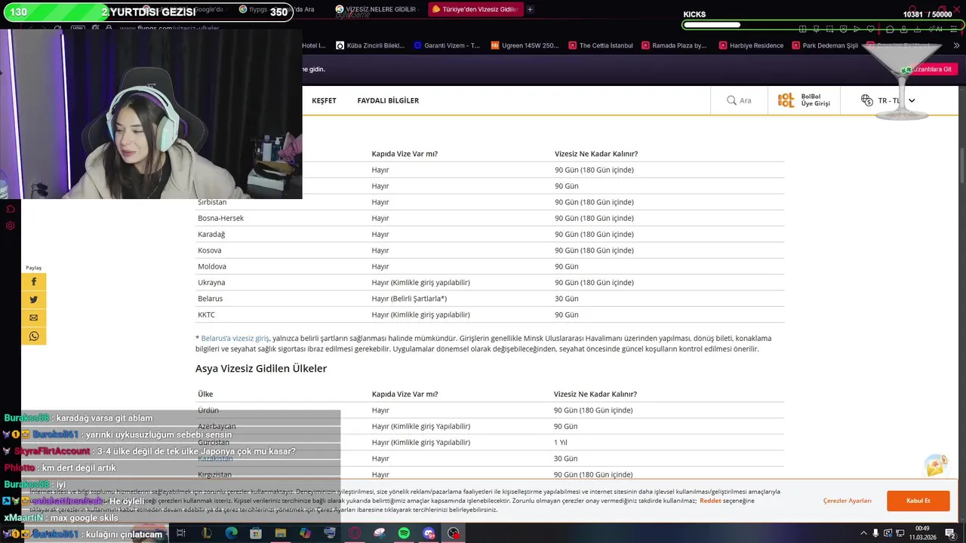The image size is (966, 543).
Task: Click the microphone tray icon
Action: (x=875, y=533)
